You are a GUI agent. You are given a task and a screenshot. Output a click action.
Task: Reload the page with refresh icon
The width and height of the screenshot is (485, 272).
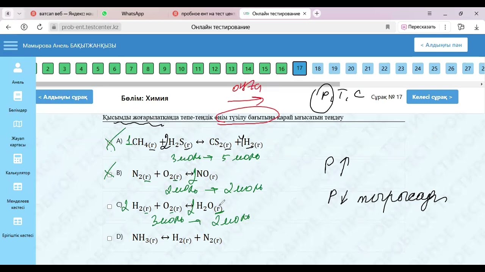click(x=39, y=27)
